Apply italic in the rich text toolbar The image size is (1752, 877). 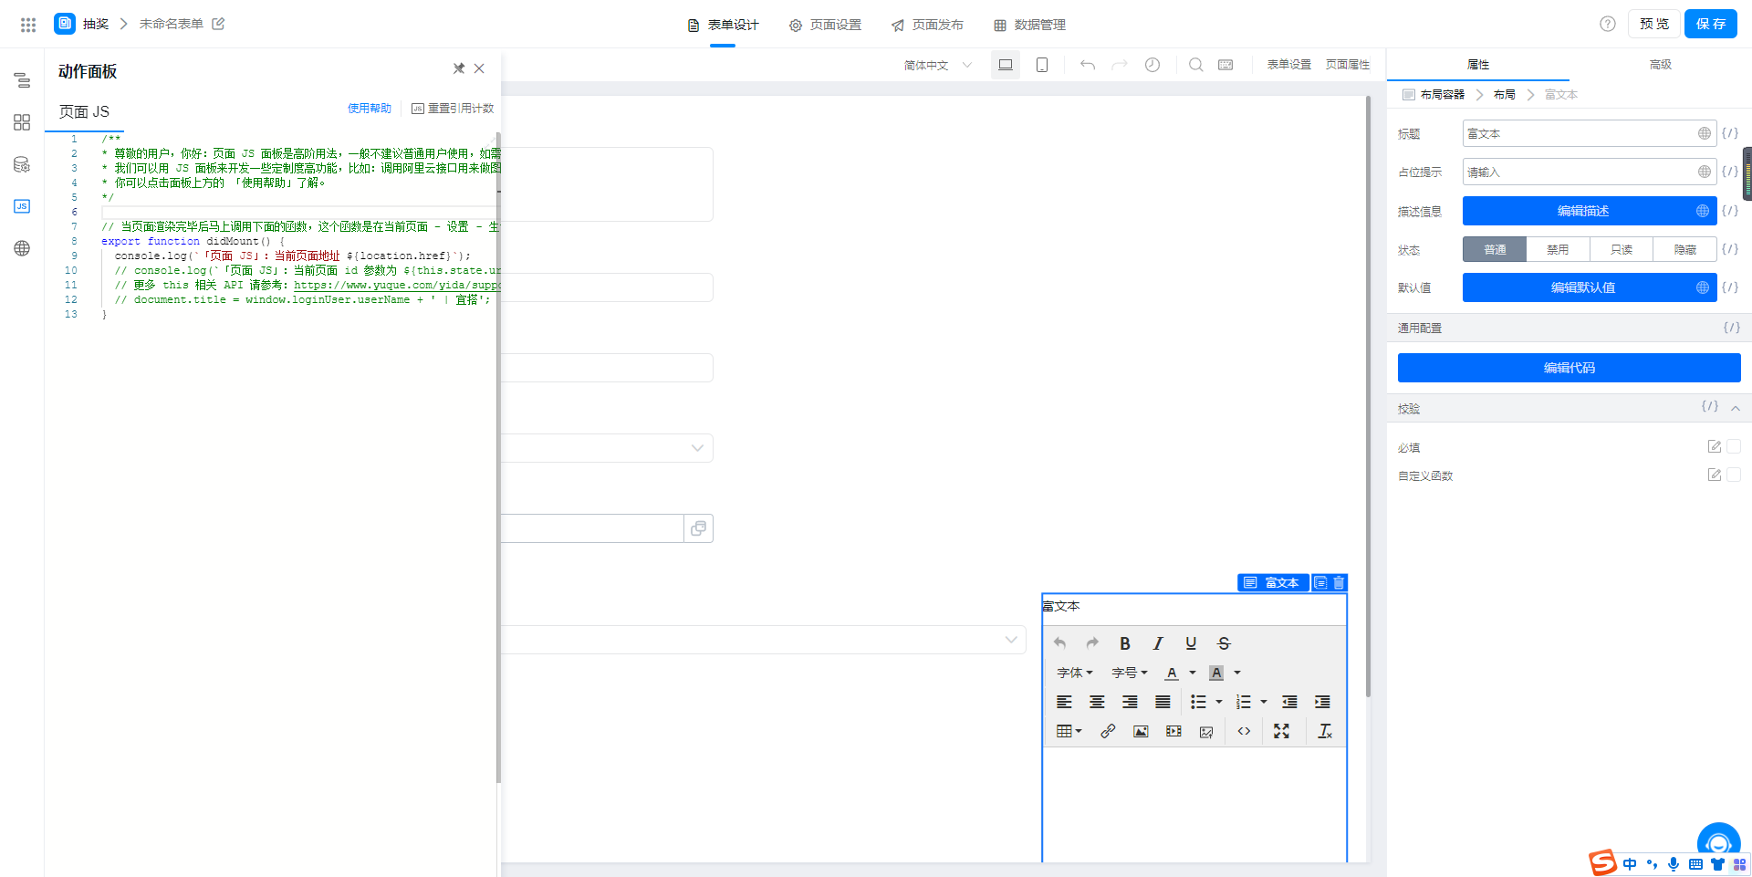[x=1158, y=643]
